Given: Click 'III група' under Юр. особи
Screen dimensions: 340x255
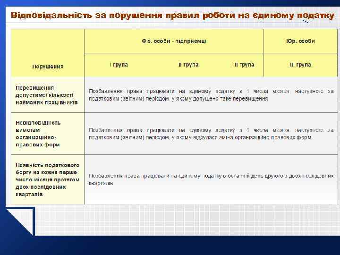Looking at the screenshot, I should (x=300, y=65).
